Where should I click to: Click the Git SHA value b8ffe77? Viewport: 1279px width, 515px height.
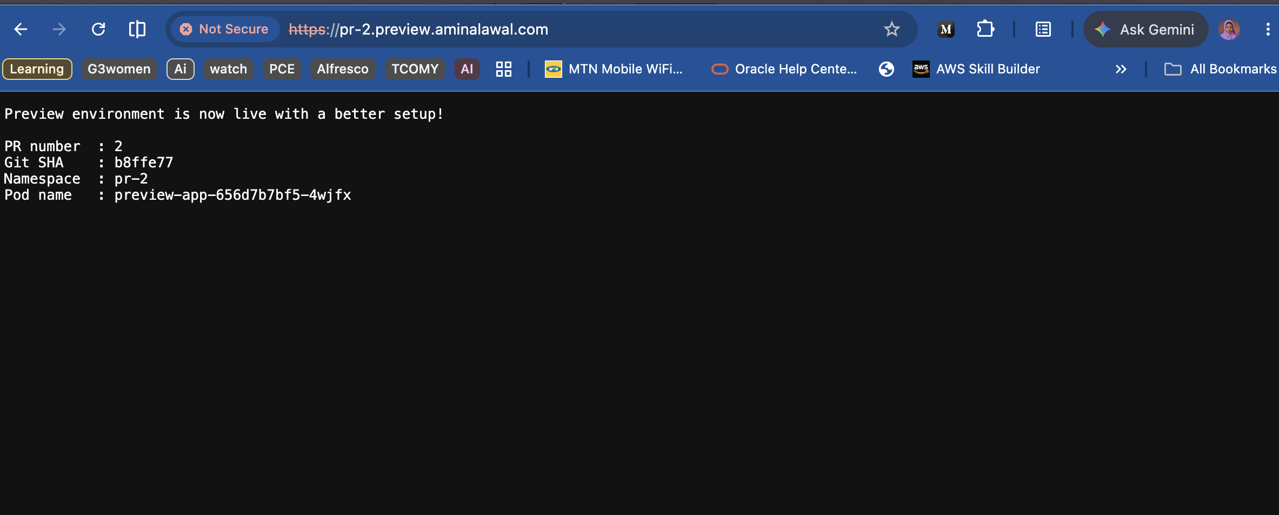pyautogui.click(x=144, y=162)
